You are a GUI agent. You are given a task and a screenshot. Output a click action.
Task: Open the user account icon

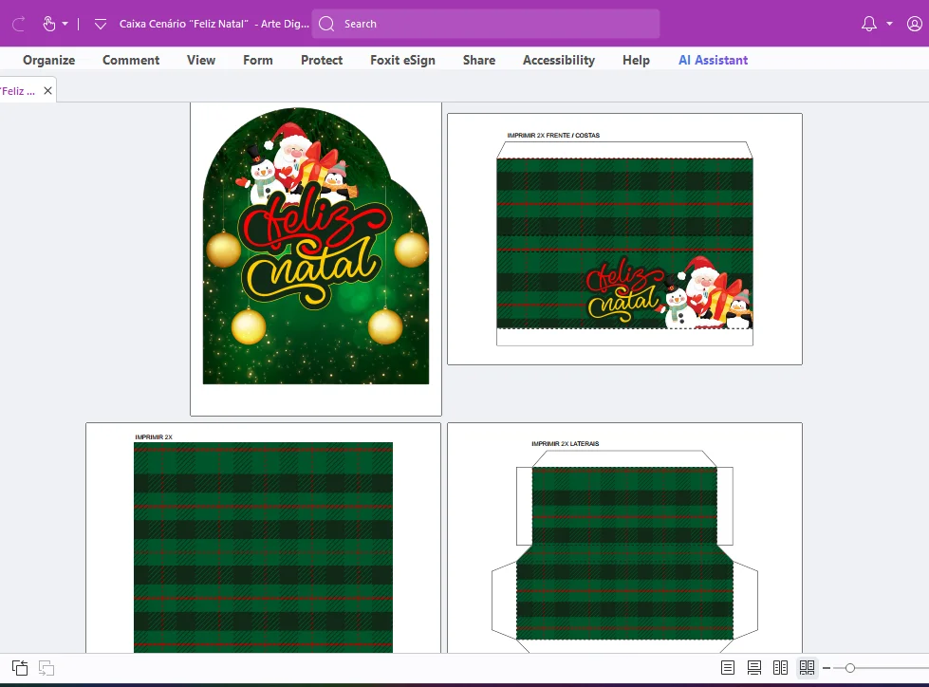[x=914, y=24]
